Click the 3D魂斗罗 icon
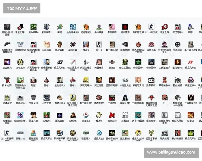This screenshot has width=202, height=161. (x=7, y=98)
